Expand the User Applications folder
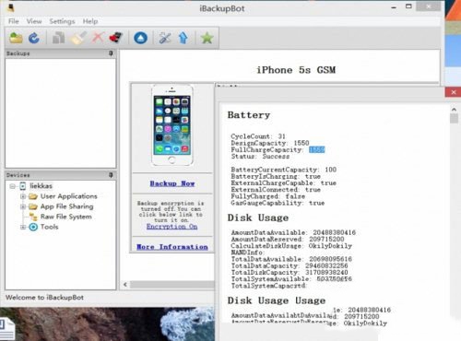Viewport: 461px width, 341px height. (x=23, y=196)
